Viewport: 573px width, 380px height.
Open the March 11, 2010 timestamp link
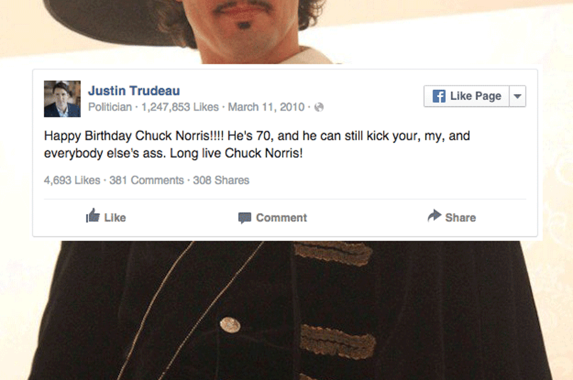point(266,107)
